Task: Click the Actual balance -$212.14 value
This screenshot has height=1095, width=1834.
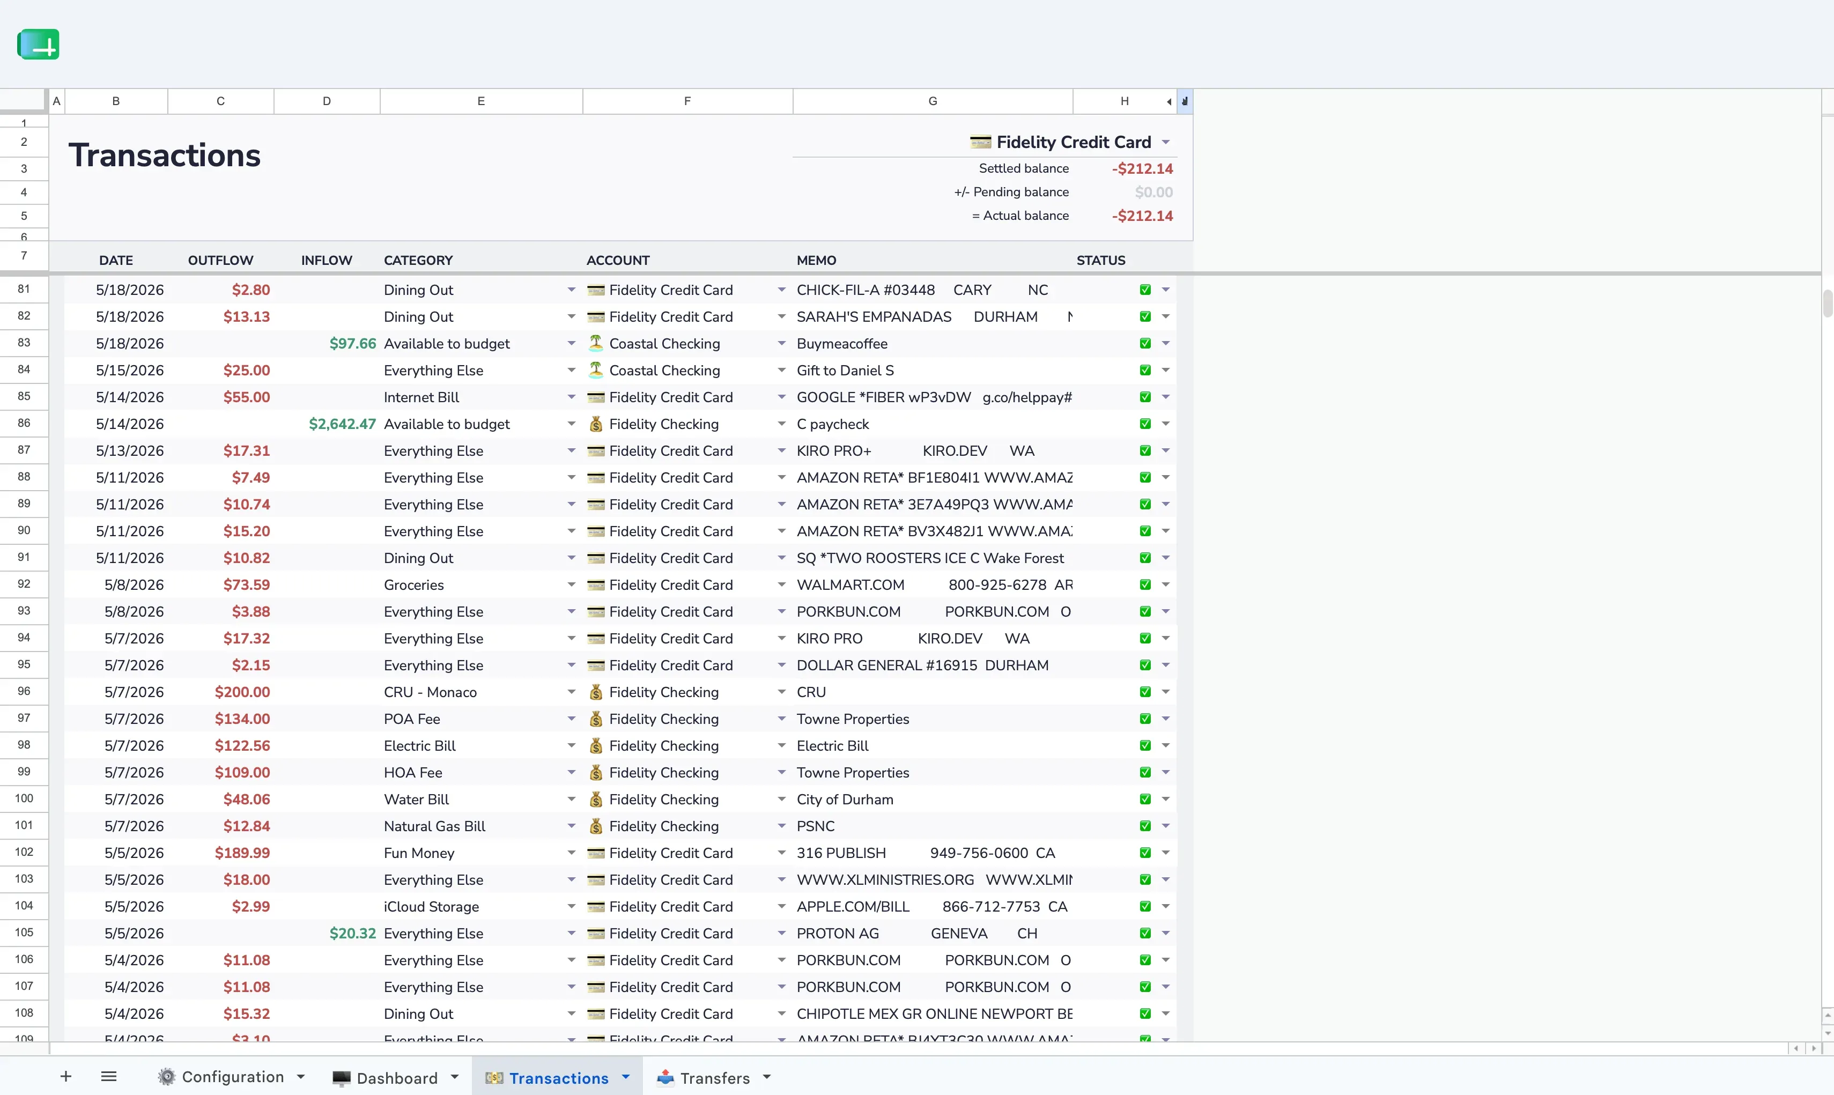Action: (x=1142, y=216)
